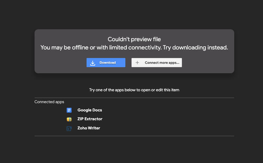Click the "Couldn't preview file" heading
The image size is (263, 163).
[134, 39]
